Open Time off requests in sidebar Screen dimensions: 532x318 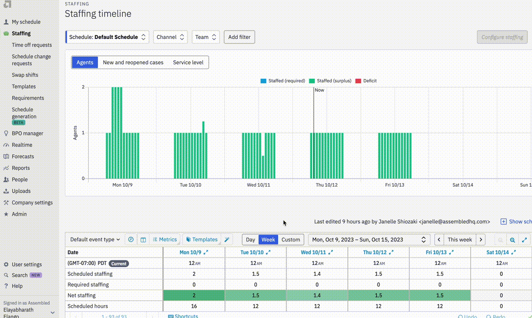pos(32,45)
